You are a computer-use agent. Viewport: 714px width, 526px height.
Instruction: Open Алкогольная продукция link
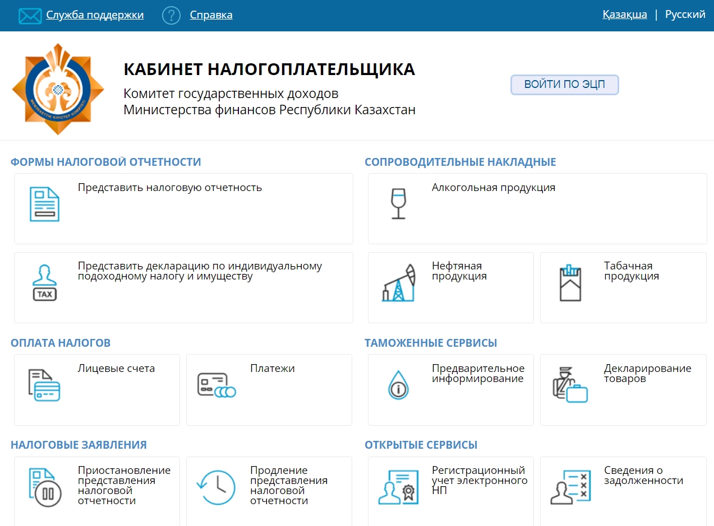coord(494,188)
